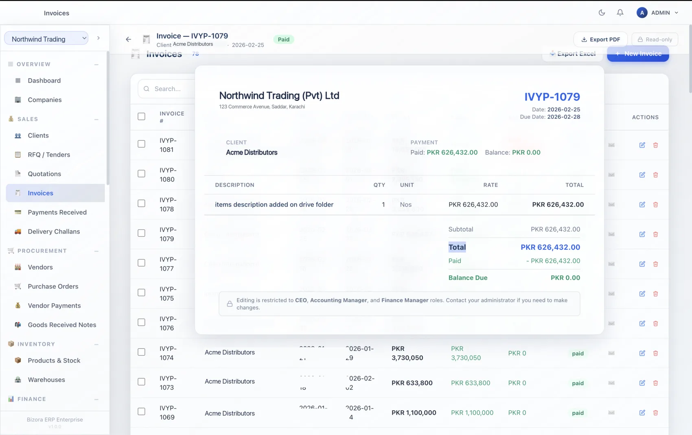
Task: Delete invoice IVYP-1069 trash icon
Action: click(656, 413)
